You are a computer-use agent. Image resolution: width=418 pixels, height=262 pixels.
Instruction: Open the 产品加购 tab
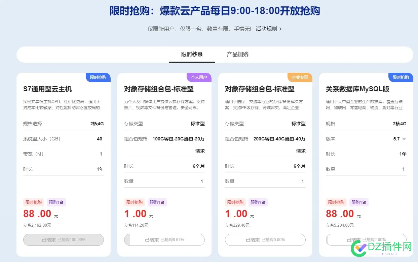tap(237, 54)
